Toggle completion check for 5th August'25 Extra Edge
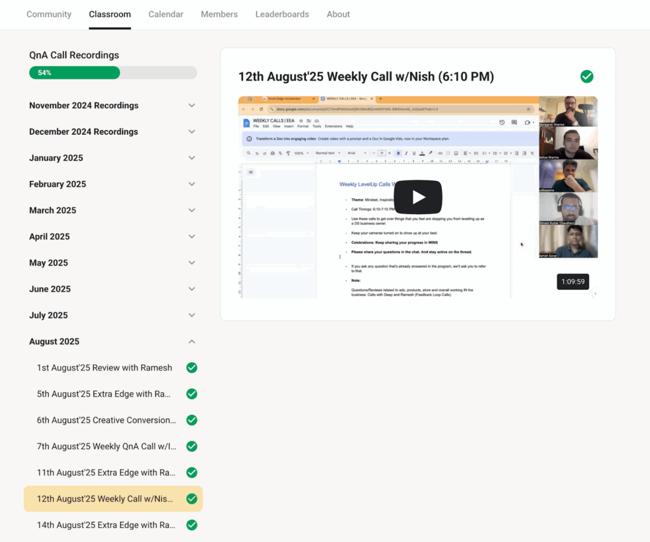The height and width of the screenshot is (542, 650). click(192, 394)
